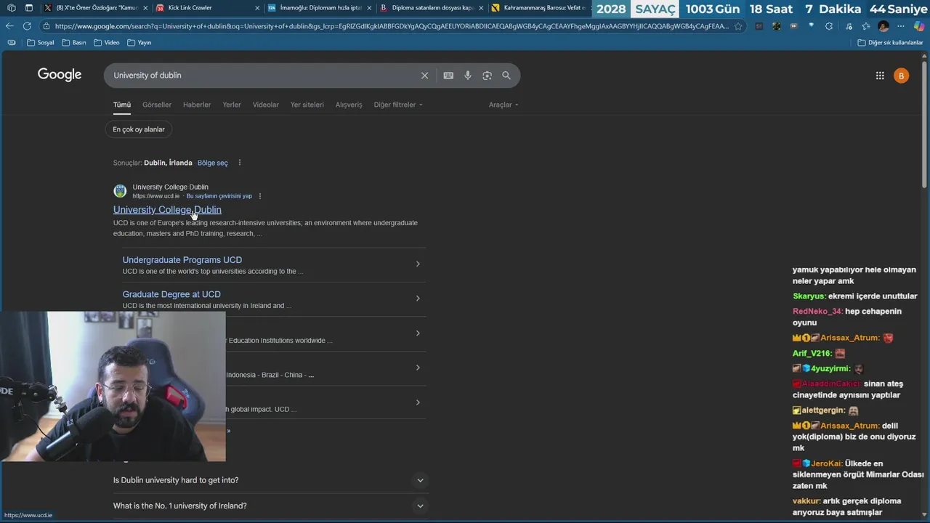Viewport: 930px width, 523px height.
Task: Close the Kick Link Crawler tab
Action: (x=256, y=8)
